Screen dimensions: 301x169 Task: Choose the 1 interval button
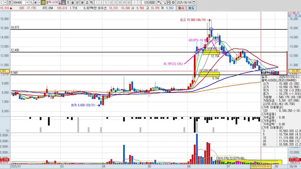97,3
